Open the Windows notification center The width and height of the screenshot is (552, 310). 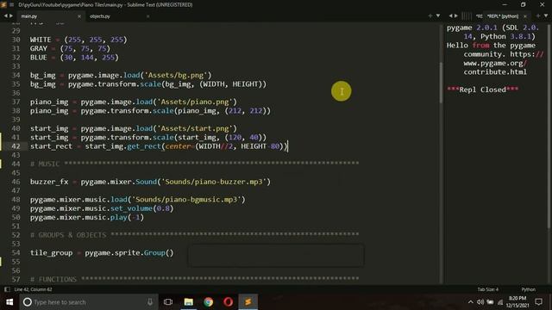tap(538, 302)
